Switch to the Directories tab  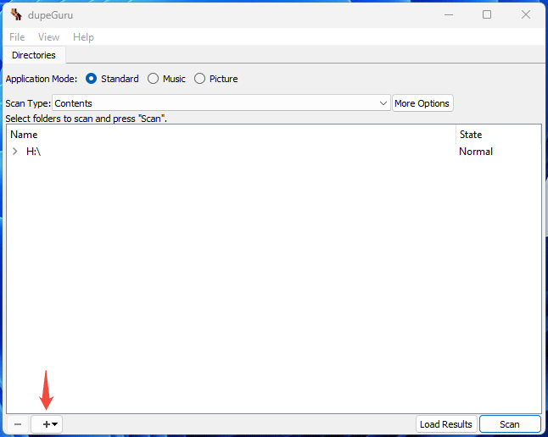[x=34, y=55]
